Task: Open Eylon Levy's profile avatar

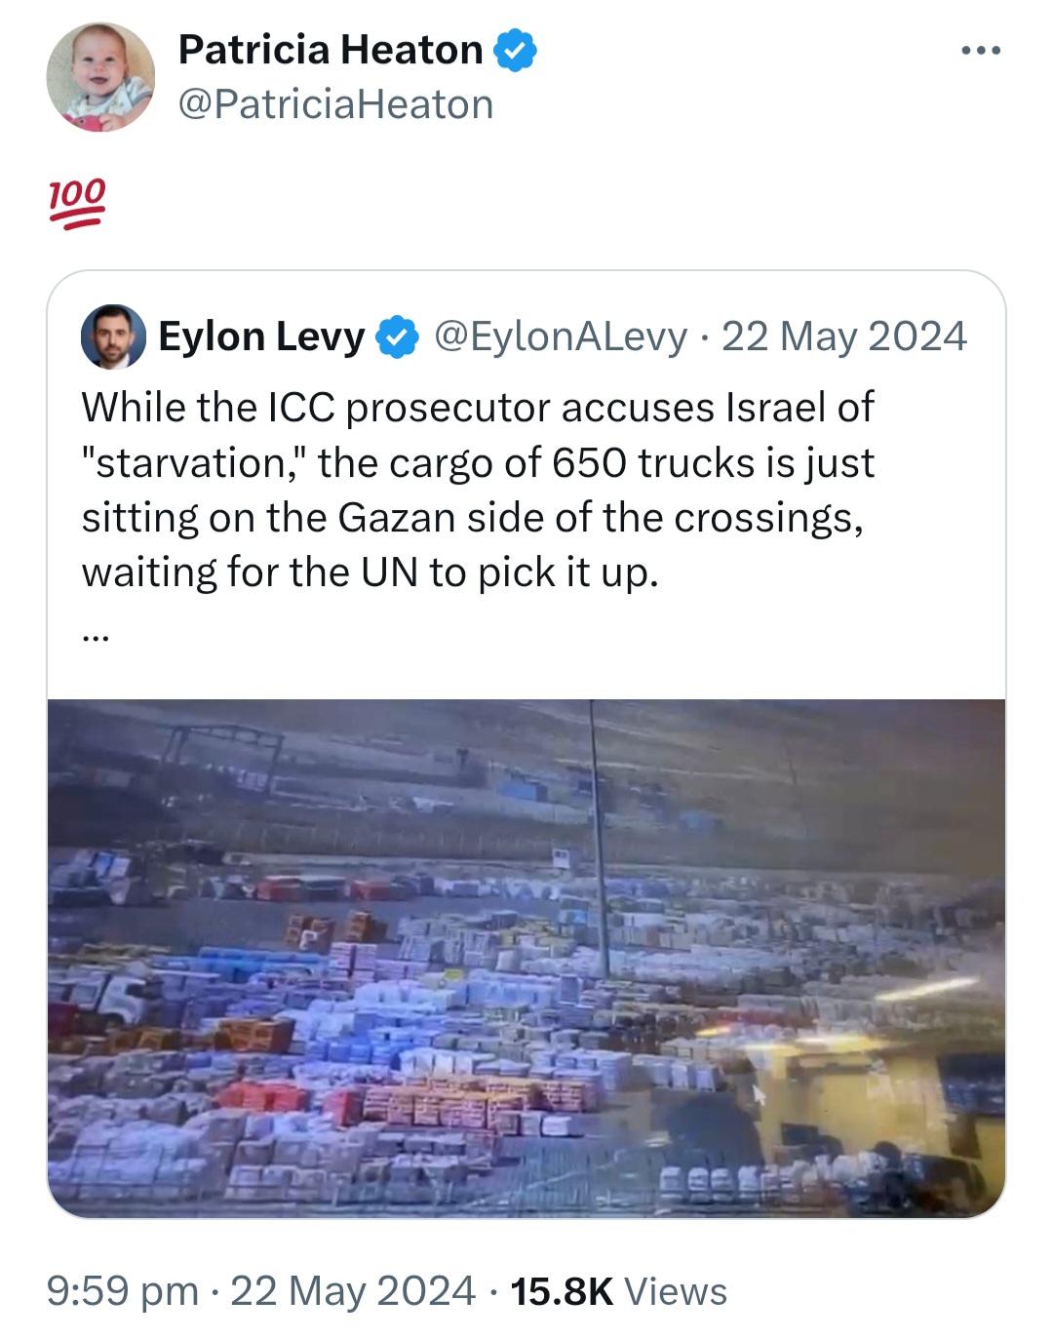Action: coord(113,336)
